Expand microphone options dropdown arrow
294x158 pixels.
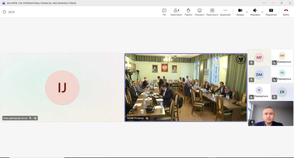point(262,12)
